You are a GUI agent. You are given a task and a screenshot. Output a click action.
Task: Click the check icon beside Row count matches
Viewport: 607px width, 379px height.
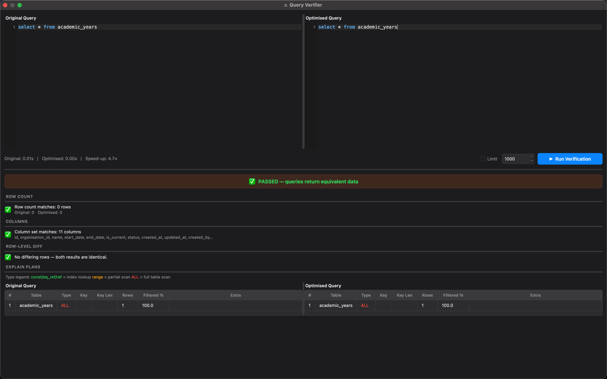8,210
